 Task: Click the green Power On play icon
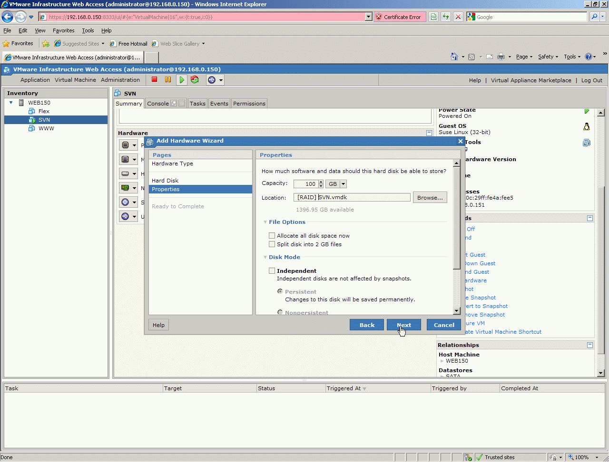181,80
